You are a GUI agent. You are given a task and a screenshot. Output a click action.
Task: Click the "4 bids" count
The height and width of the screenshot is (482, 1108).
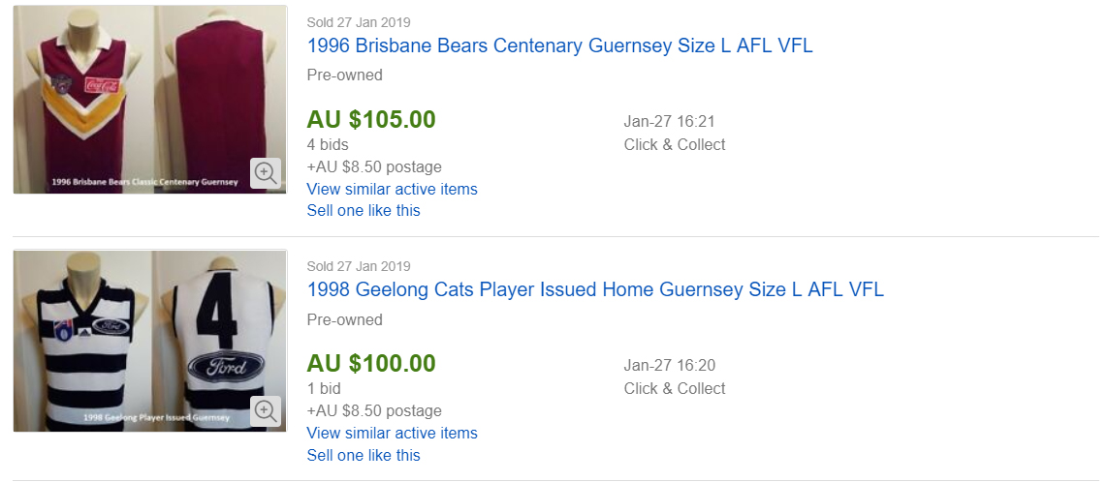[x=328, y=145]
